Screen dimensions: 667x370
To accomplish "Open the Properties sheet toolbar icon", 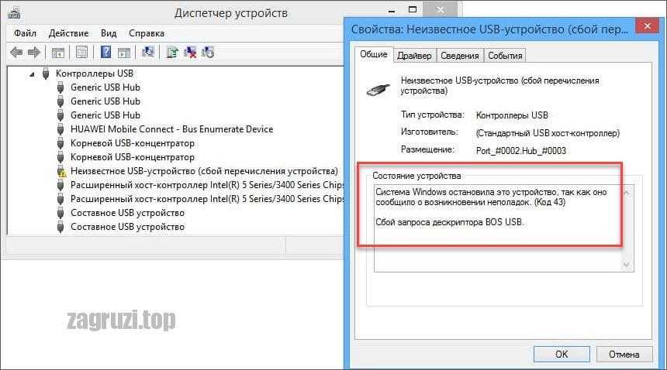I will [81, 53].
